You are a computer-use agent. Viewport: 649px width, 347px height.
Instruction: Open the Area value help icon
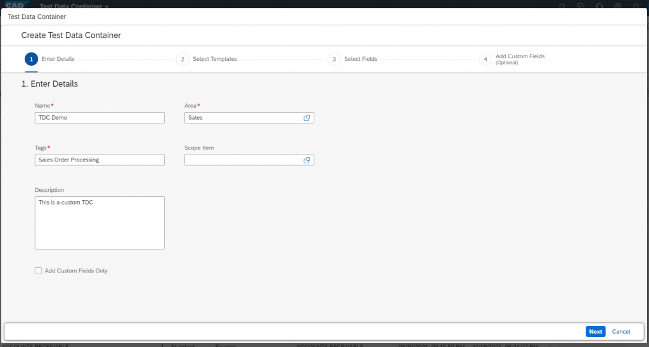307,118
